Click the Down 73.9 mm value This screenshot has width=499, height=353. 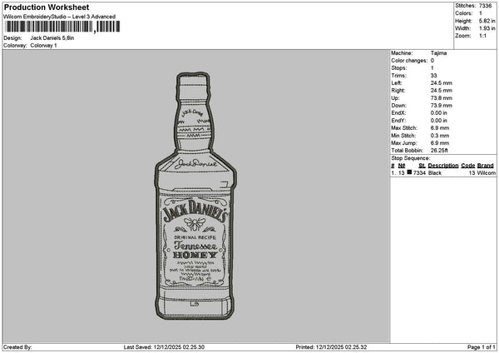tap(441, 106)
